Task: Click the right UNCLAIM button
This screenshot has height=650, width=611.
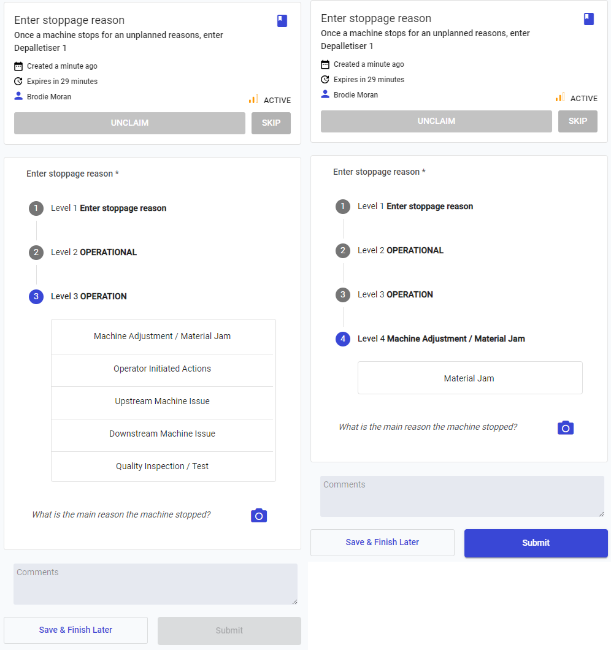Action: pos(436,121)
